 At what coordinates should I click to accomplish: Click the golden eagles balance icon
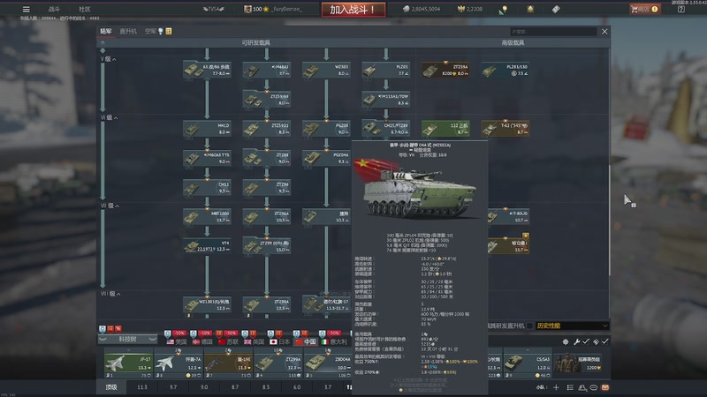(460, 9)
